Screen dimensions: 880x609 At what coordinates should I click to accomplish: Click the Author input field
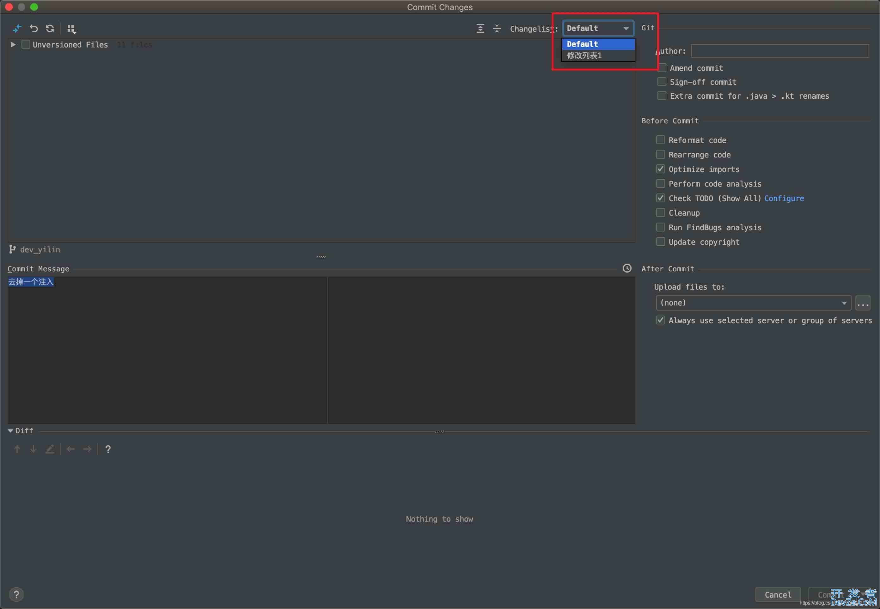pos(780,51)
